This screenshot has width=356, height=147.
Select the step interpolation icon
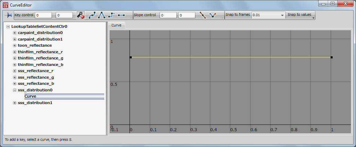point(111,15)
